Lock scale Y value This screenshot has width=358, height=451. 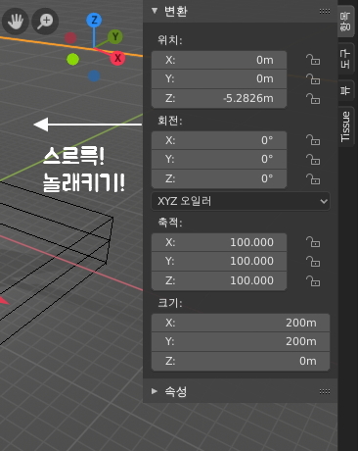(313, 261)
